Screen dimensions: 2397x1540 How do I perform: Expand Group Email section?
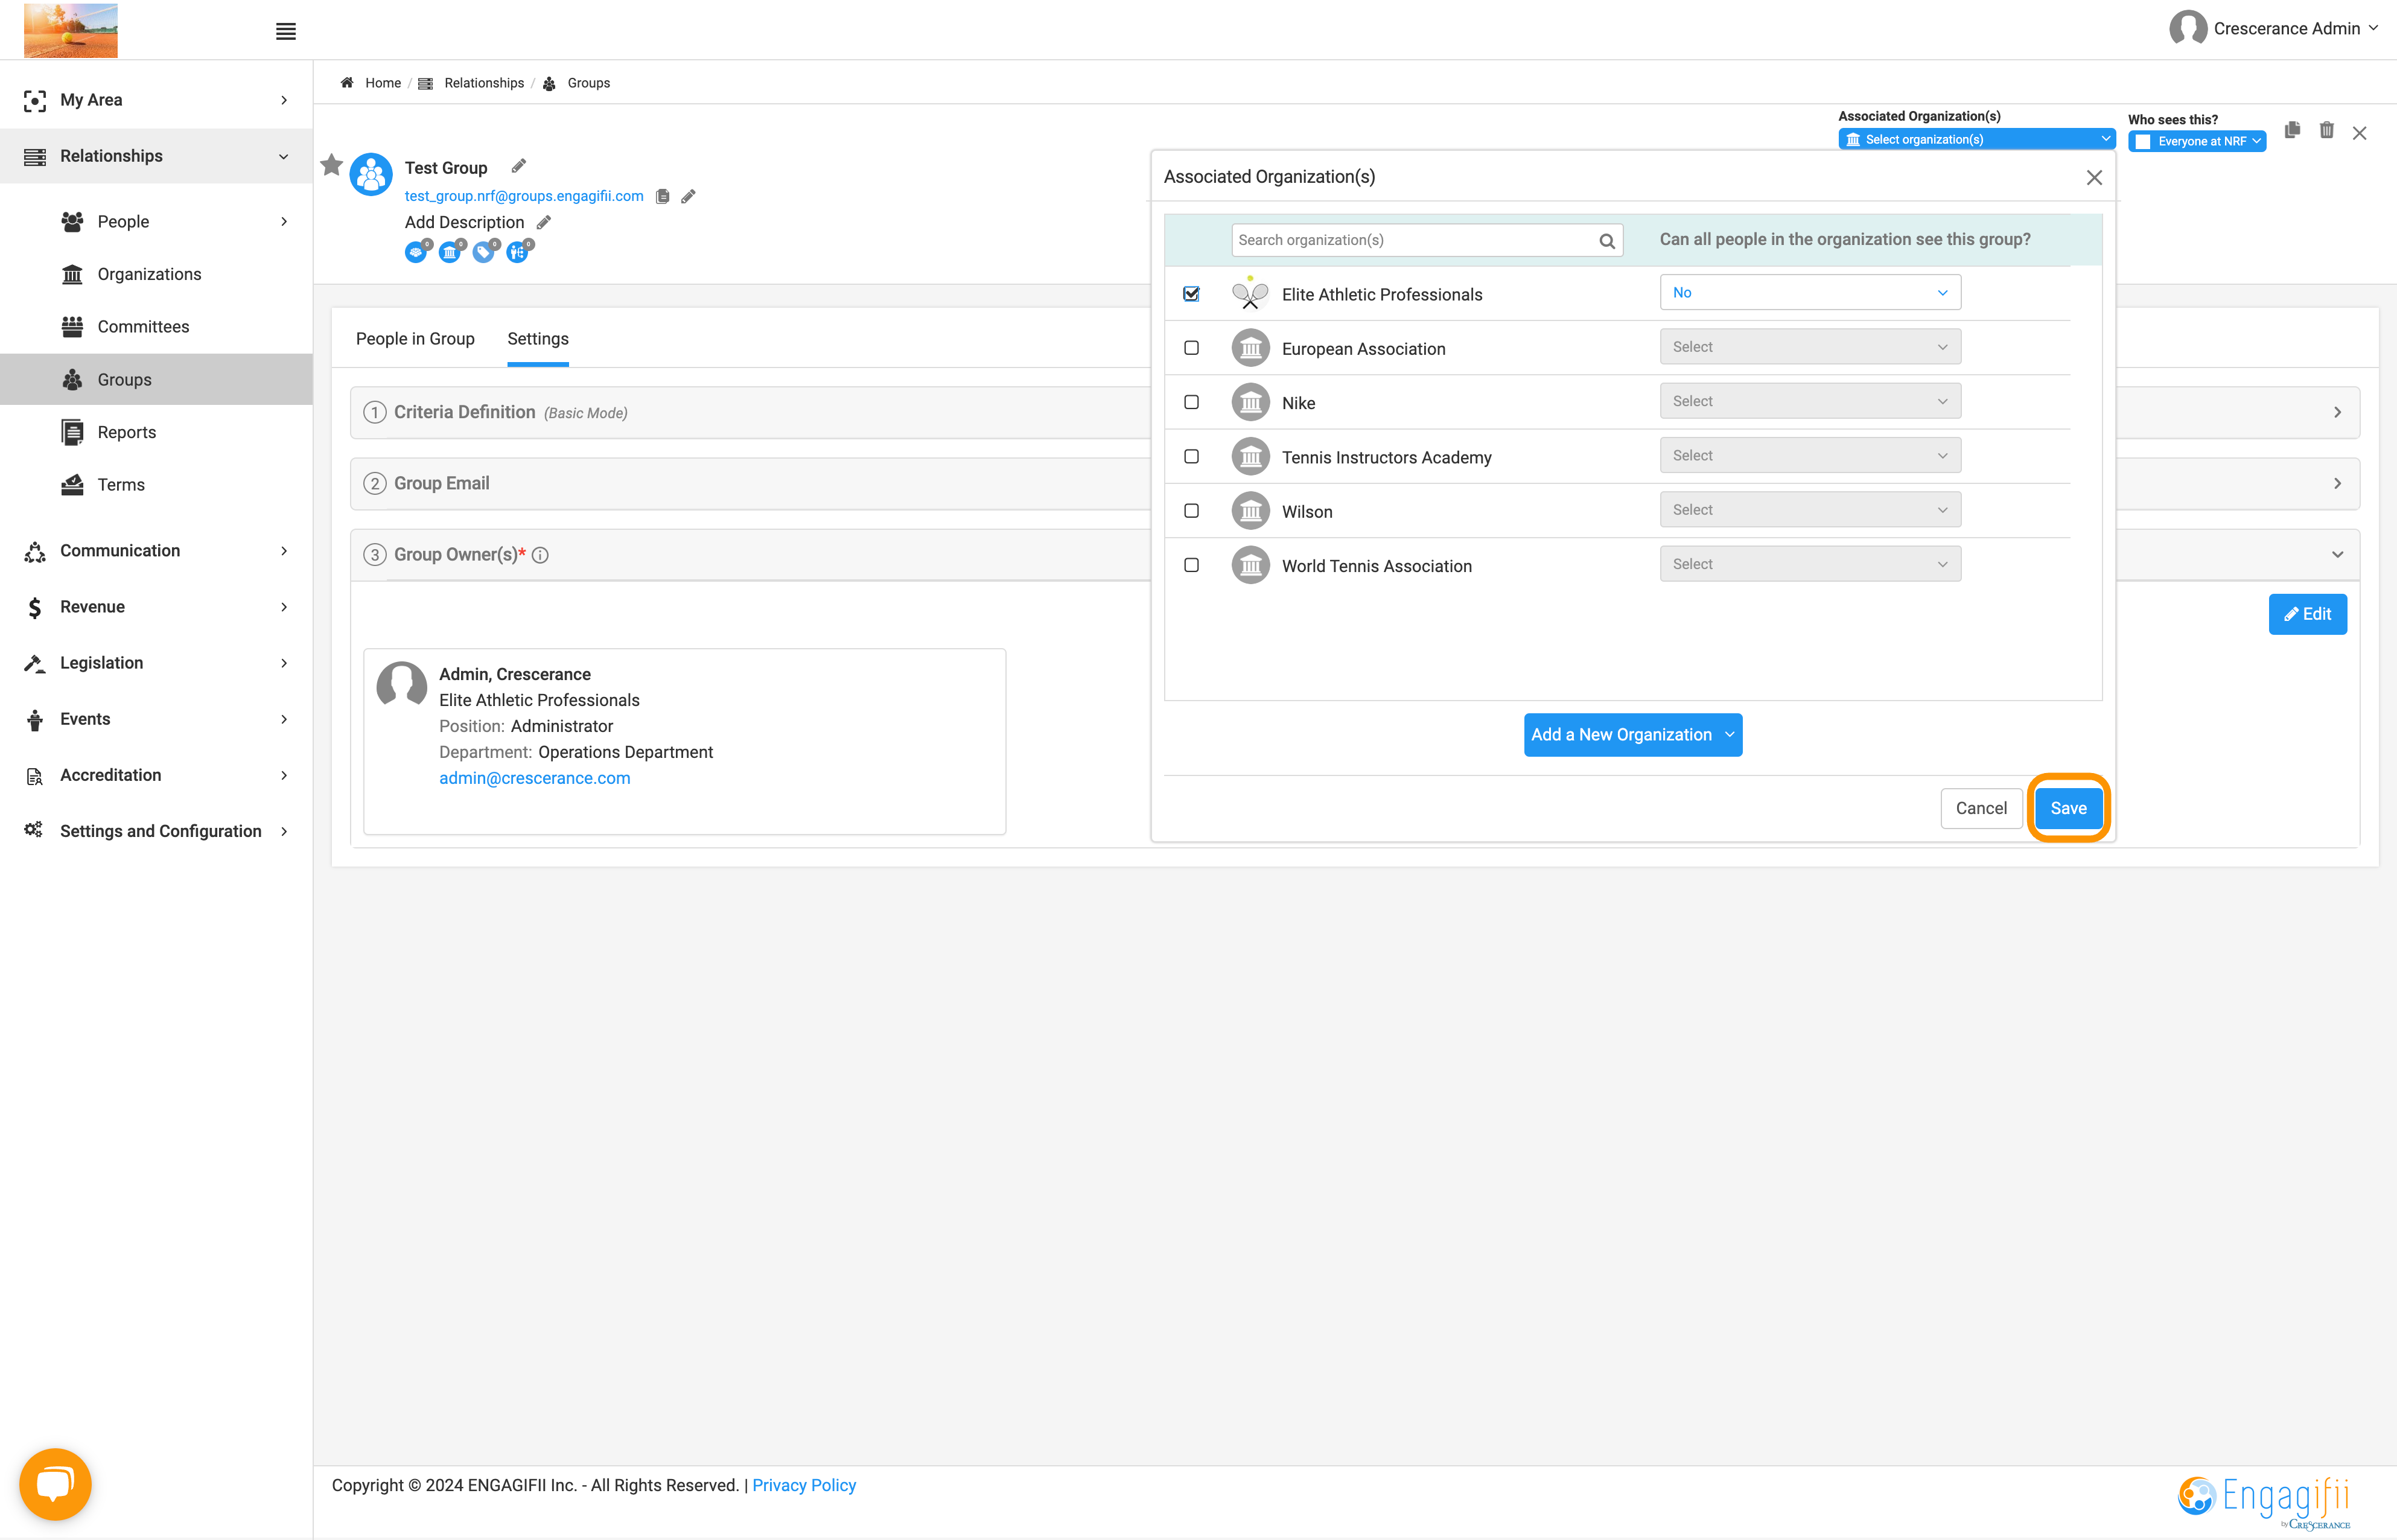click(x=1355, y=483)
